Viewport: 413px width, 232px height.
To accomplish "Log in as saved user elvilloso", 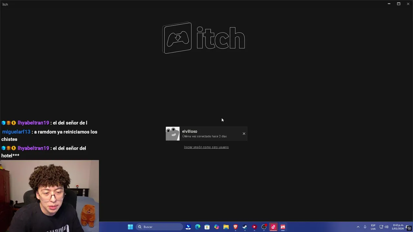I will (x=206, y=134).
